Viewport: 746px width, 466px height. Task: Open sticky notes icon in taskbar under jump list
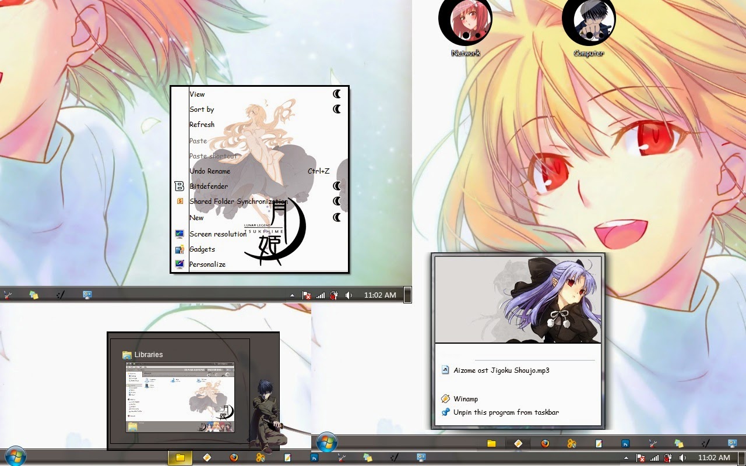click(679, 443)
